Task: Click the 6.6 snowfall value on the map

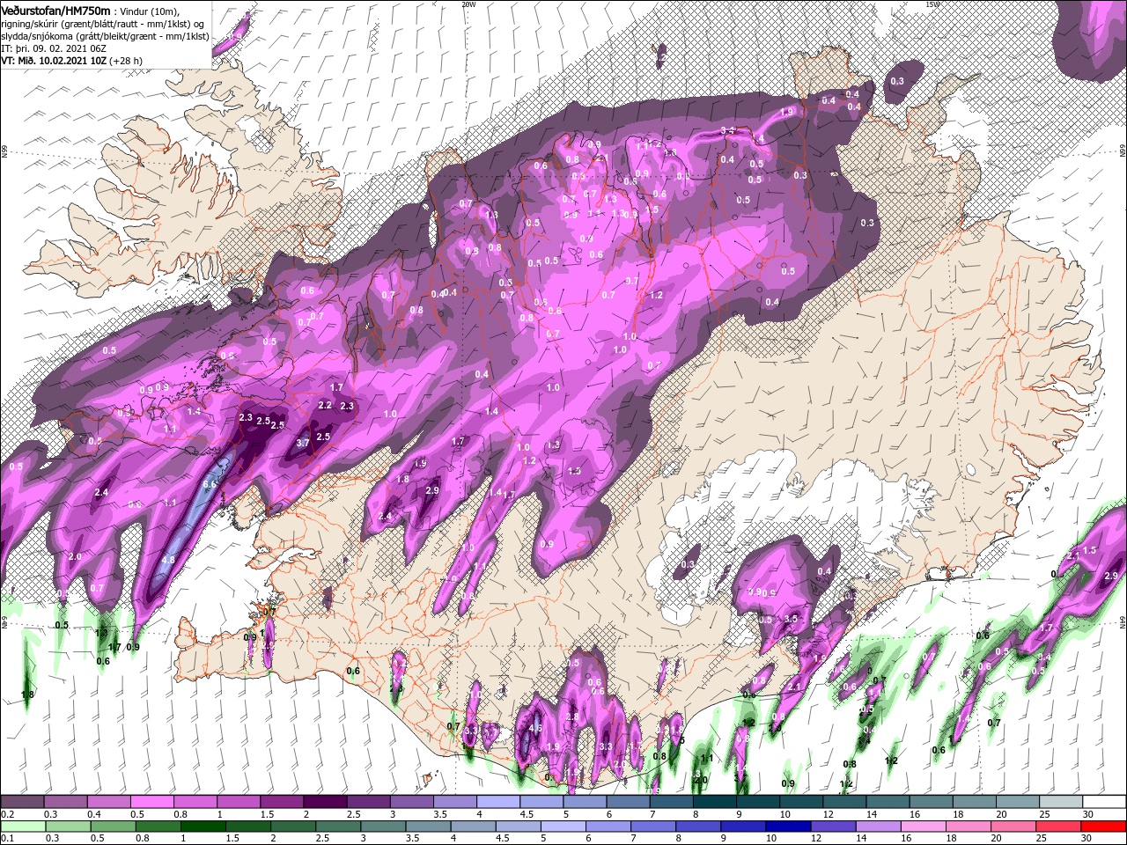Action: (210, 484)
